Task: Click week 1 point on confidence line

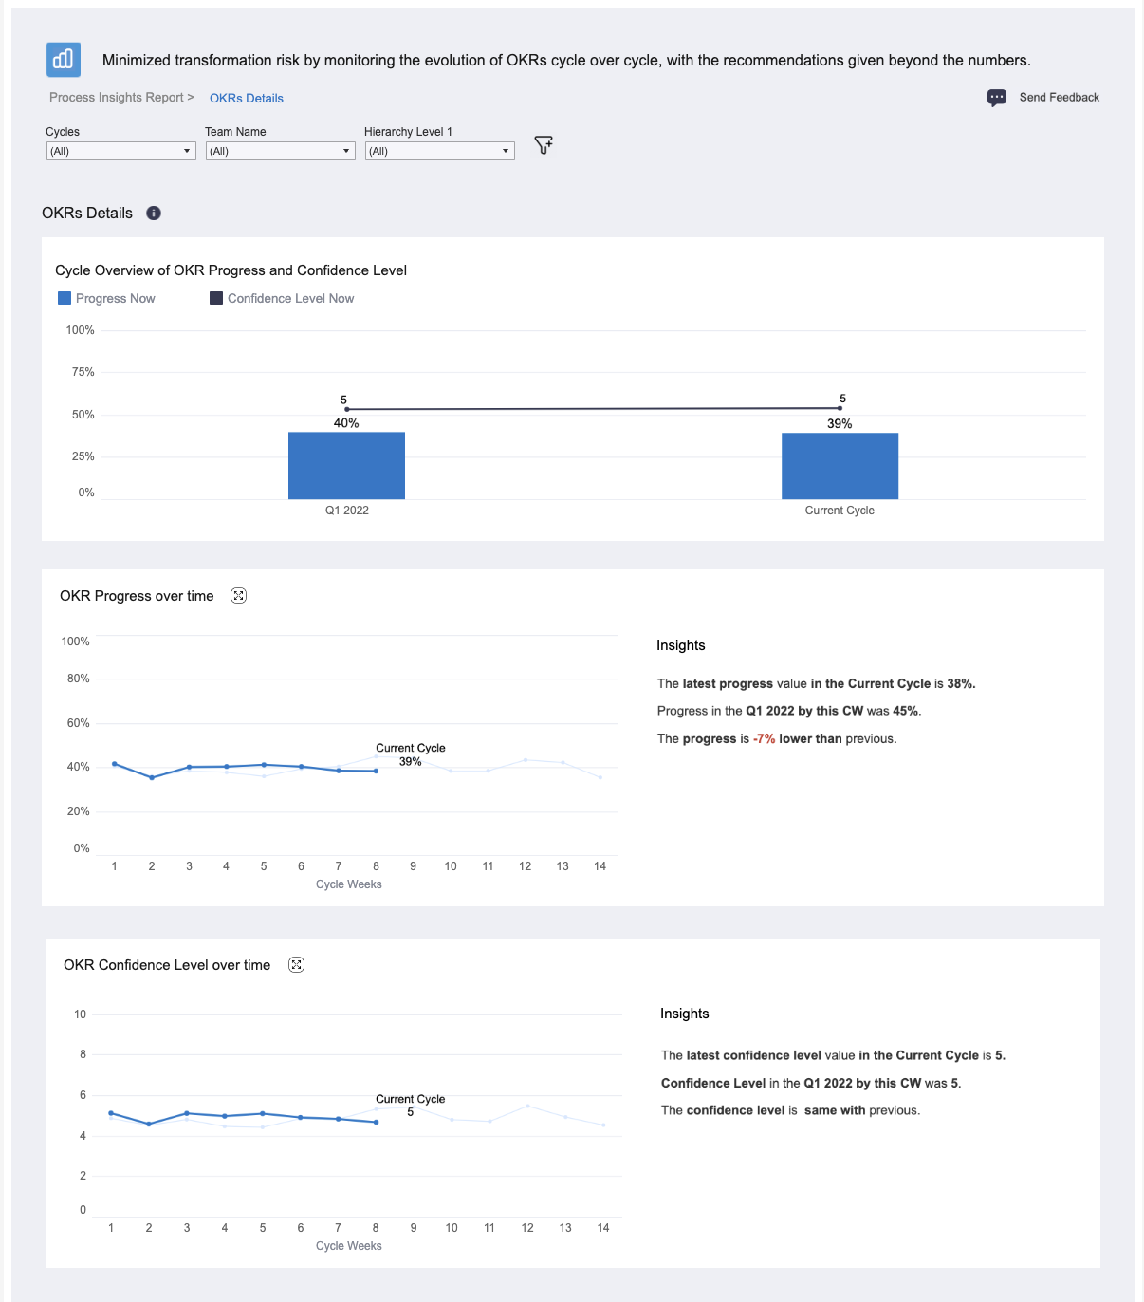Action: coord(111,1113)
